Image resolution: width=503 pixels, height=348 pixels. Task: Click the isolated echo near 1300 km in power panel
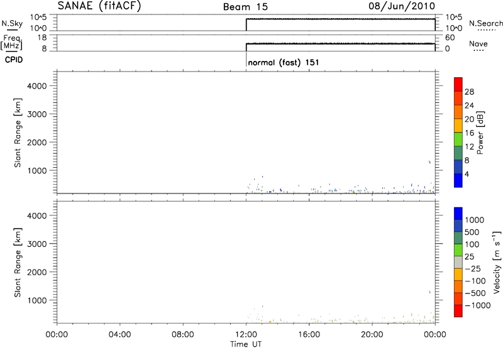pyautogui.click(x=429, y=162)
